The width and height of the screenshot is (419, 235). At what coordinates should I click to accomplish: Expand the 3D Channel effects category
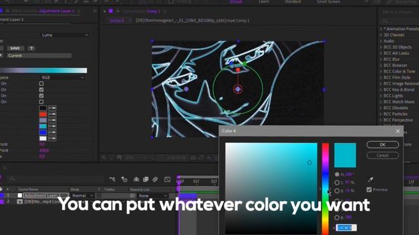[381, 35]
